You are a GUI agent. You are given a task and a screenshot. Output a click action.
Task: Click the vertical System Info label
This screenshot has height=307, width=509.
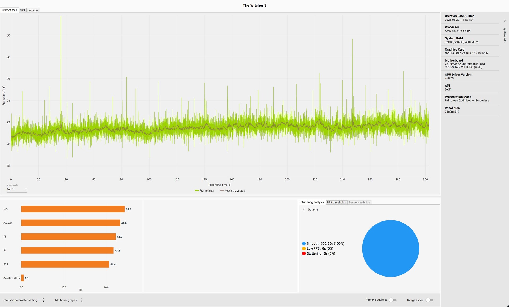pos(504,35)
